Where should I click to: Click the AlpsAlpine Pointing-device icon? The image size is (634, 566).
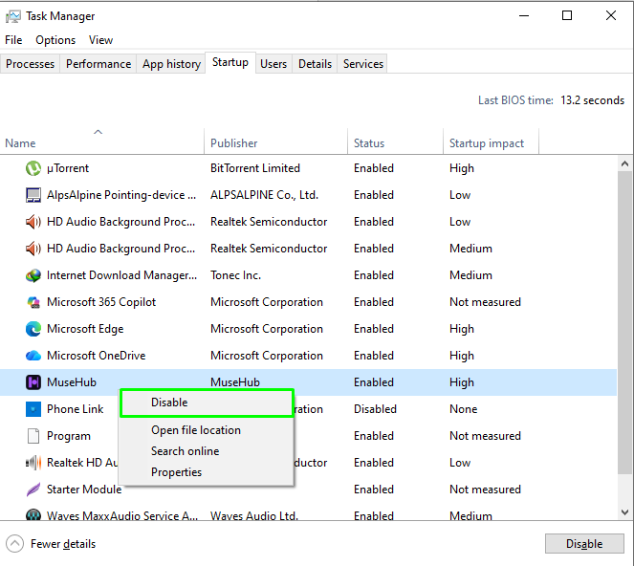(33, 195)
